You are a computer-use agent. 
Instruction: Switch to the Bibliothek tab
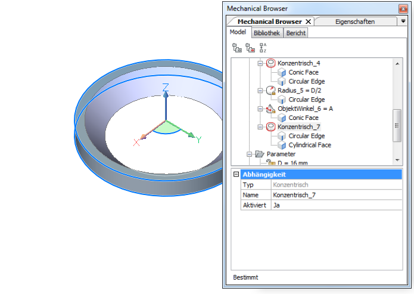point(267,33)
